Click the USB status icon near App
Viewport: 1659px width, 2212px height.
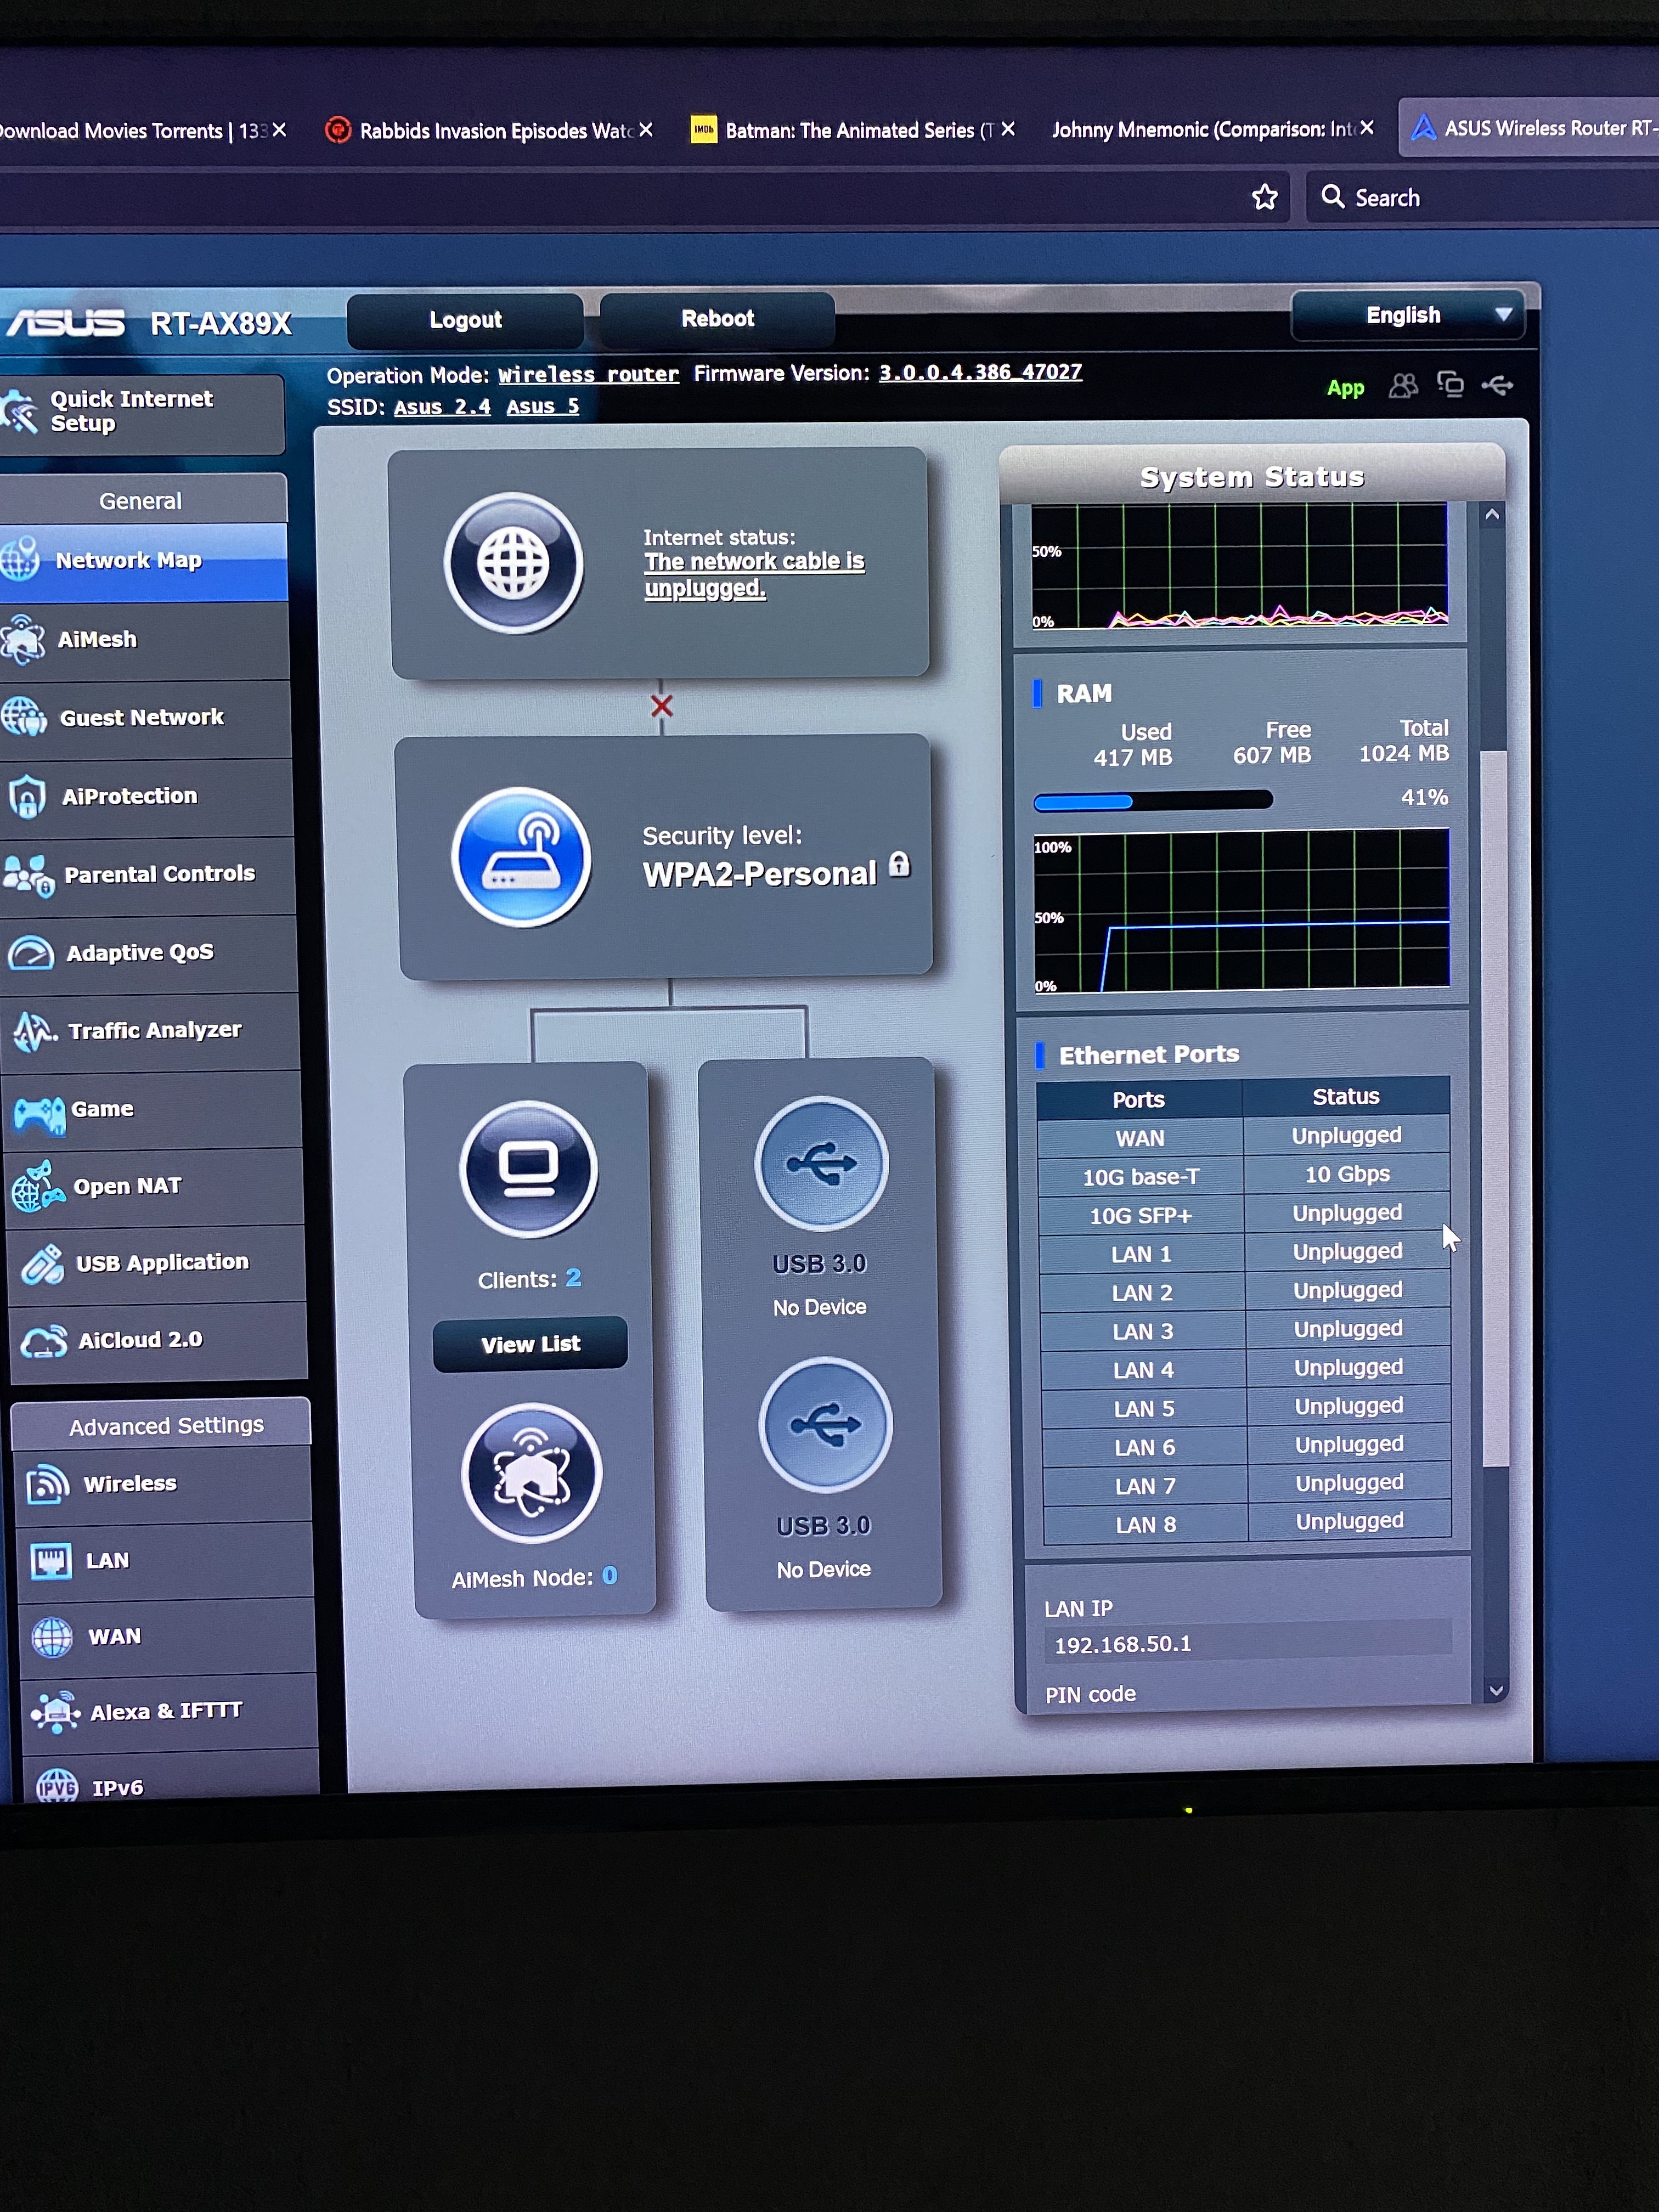[1497, 385]
